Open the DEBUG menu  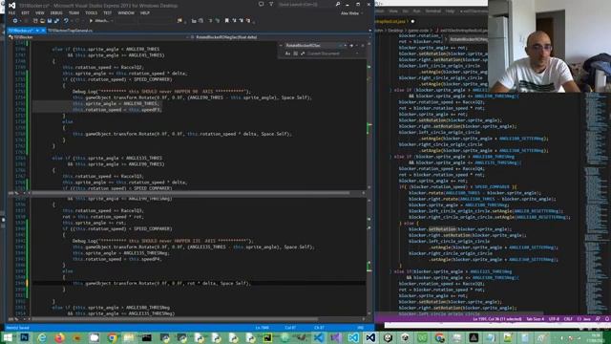56,12
